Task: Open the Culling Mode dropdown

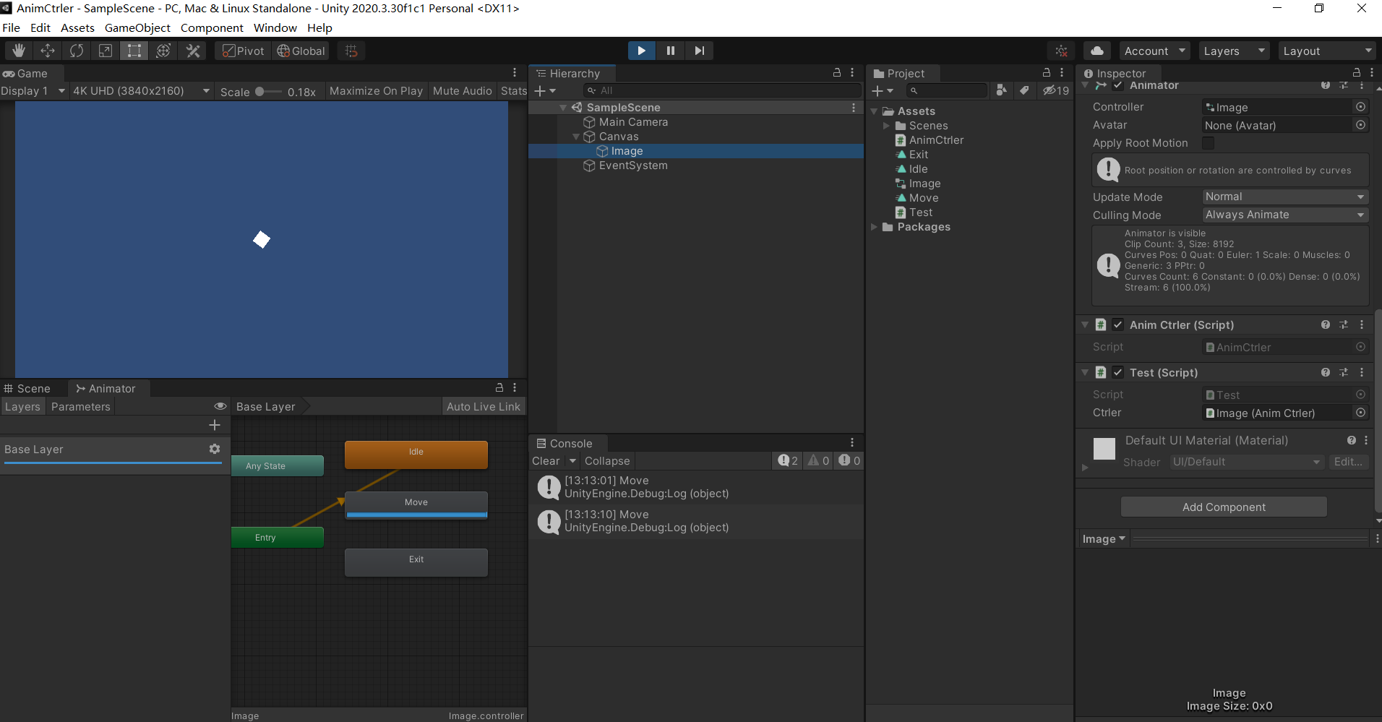Action: (x=1284, y=215)
